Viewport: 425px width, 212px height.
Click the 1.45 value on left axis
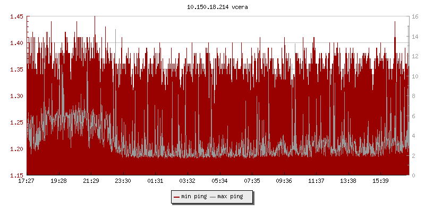16,16
